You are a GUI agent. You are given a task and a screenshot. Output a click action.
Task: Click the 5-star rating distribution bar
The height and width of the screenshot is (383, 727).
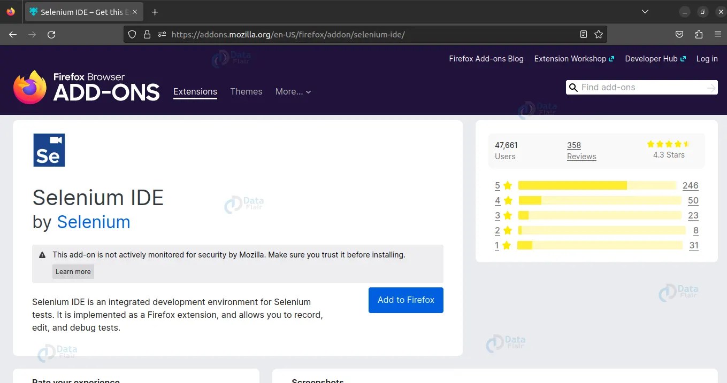tap(596, 185)
